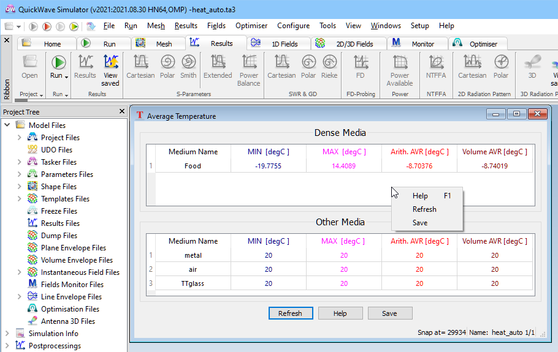Select UDO Files in project tree
Screen dimensions: 558x352
(56, 150)
